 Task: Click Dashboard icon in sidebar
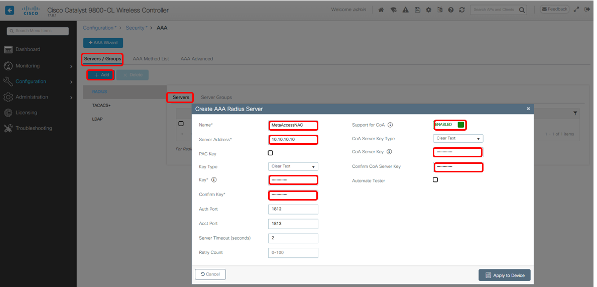(x=8, y=50)
